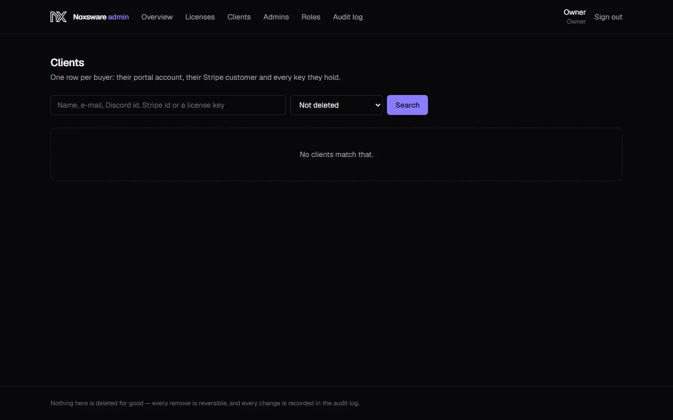Click the Owner account name

pos(575,12)
